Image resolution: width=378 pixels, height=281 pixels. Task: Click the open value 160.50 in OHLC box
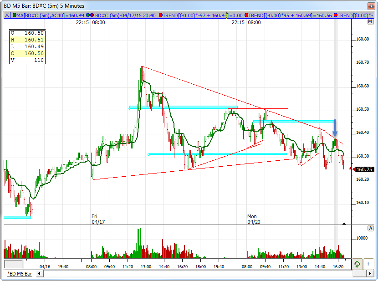click(x=34, y=33)
